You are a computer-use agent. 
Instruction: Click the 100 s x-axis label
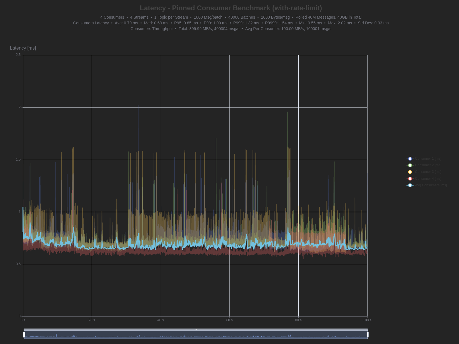pyautogui.click(x=367, y=320)
